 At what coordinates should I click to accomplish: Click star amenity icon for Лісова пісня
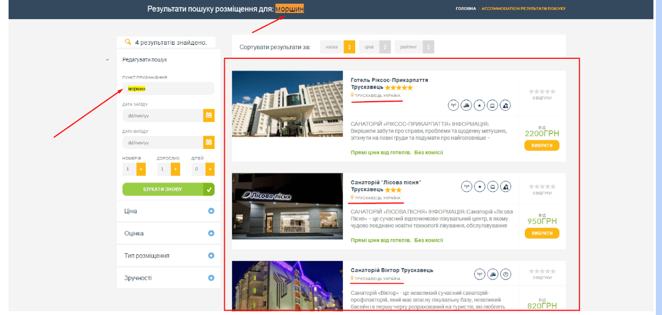pos(479,186)
